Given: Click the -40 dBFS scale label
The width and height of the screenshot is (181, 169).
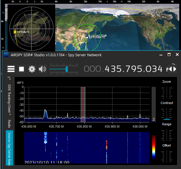Looking at the screenshot, I should click(21, 110).
